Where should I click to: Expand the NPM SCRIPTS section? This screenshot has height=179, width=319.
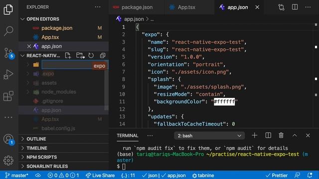point(63,157)
